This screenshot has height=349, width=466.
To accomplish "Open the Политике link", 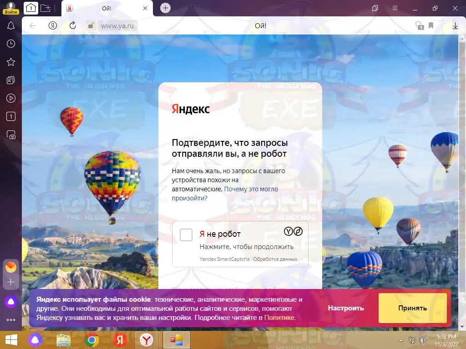I will [x=279, y=318].
